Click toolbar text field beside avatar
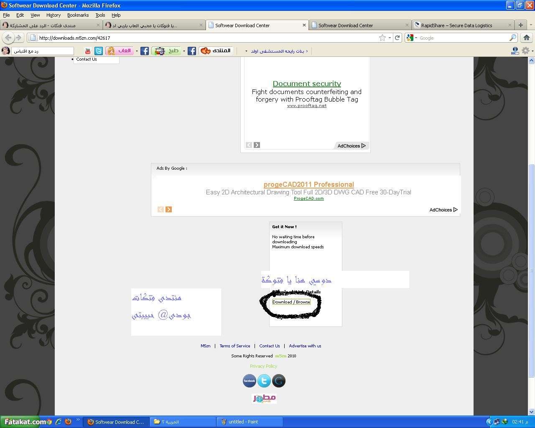The height and width of the screenshot is (428, 535). [x=43, y=51]
